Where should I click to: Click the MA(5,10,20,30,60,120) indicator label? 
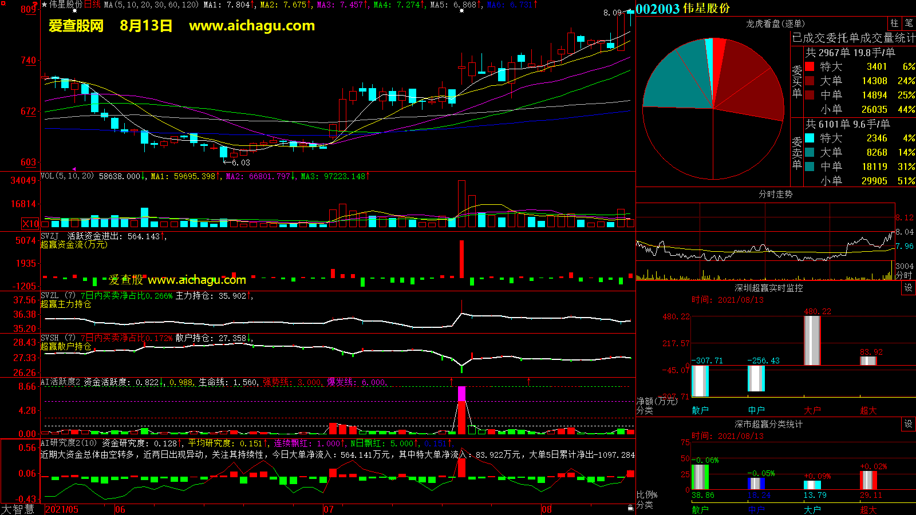(151, 5)
